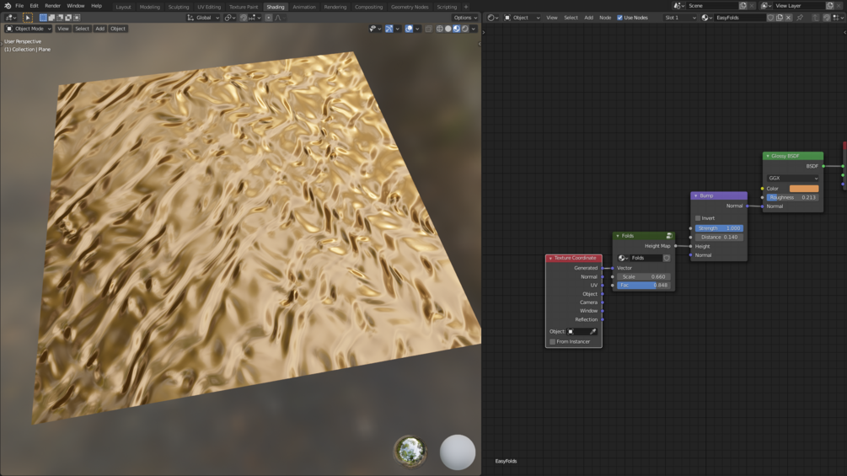
Task: Click the Fac slider on Folds node
Action: 644,285
